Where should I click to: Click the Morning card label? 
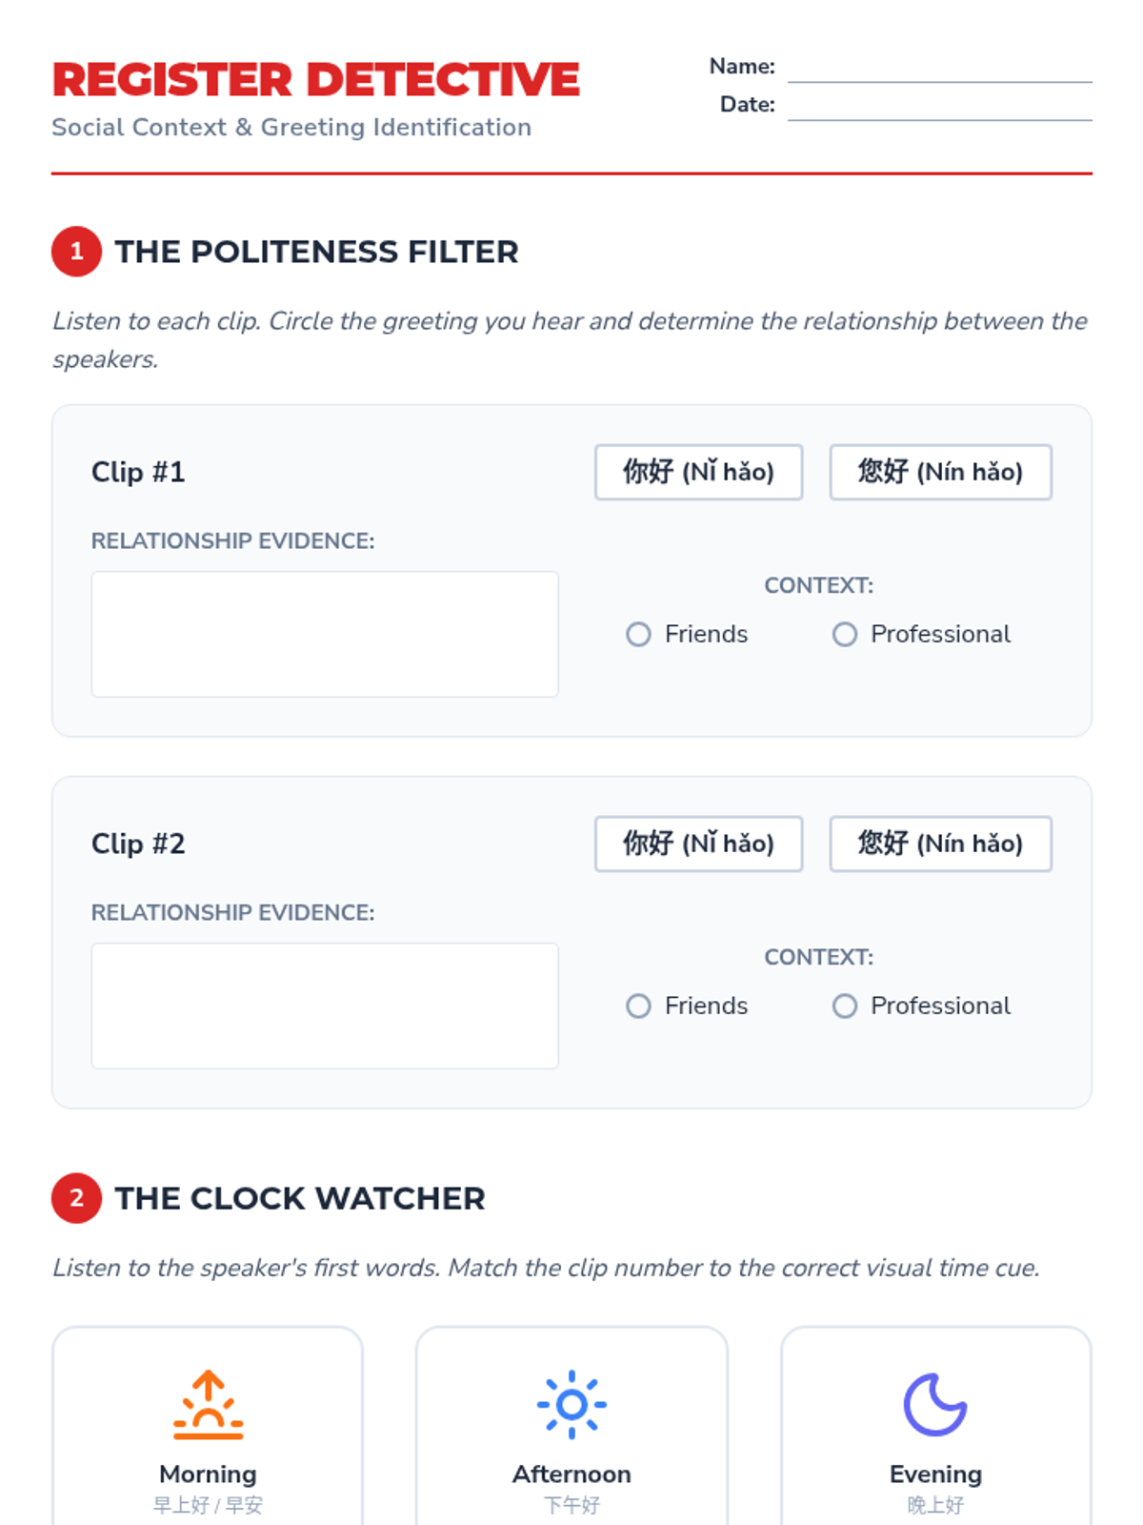point(208,1474)
